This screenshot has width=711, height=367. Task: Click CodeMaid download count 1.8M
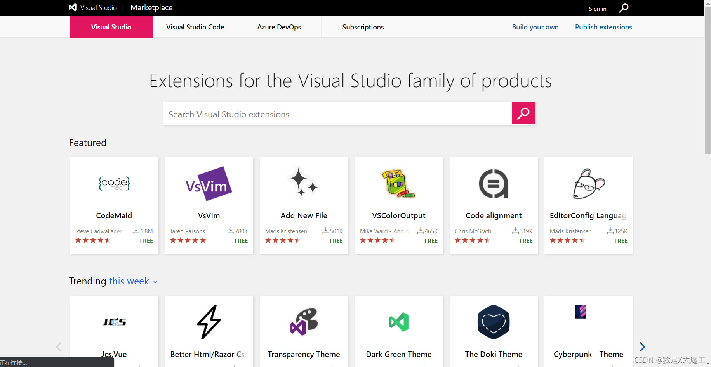pos(143,231)
